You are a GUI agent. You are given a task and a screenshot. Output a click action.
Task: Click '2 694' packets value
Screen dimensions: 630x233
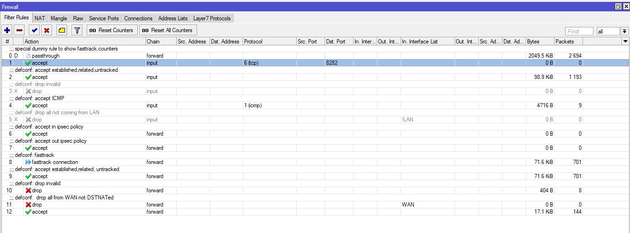point(575,56)
